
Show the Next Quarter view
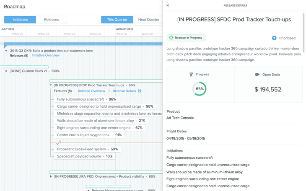click(x=148, y=20)
